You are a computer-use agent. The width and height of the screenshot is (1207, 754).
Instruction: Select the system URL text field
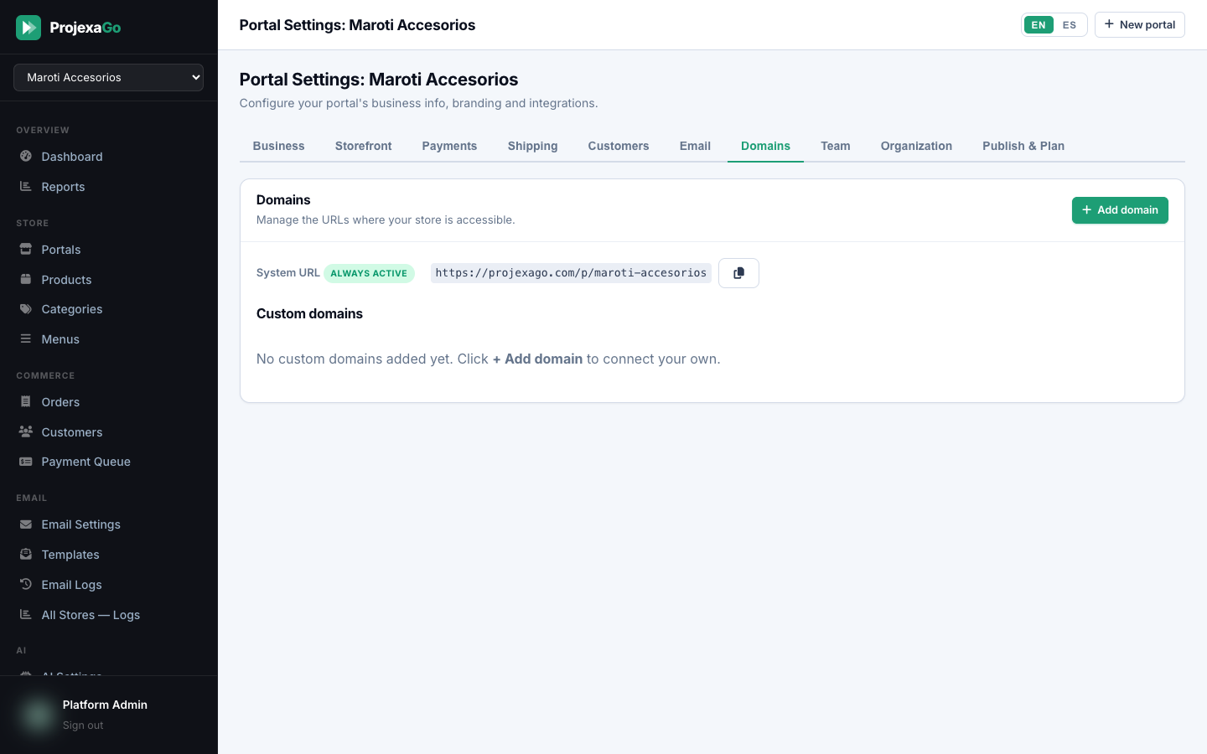click(571, 273)
